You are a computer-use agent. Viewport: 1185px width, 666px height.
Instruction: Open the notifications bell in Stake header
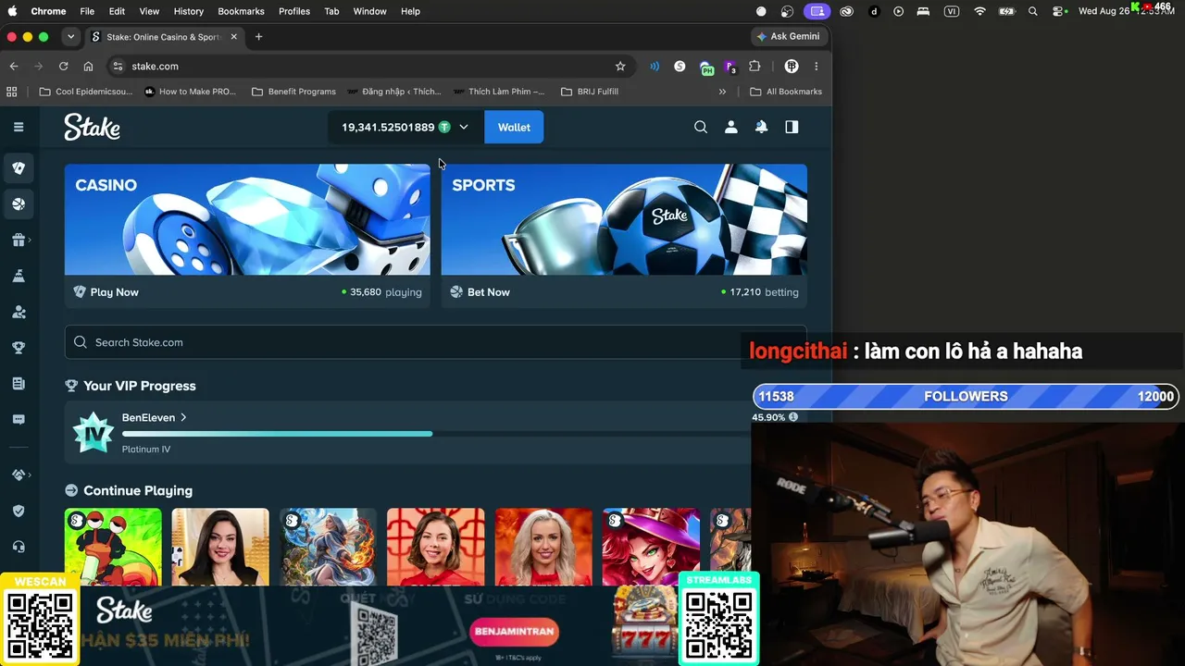click(761, 127)
